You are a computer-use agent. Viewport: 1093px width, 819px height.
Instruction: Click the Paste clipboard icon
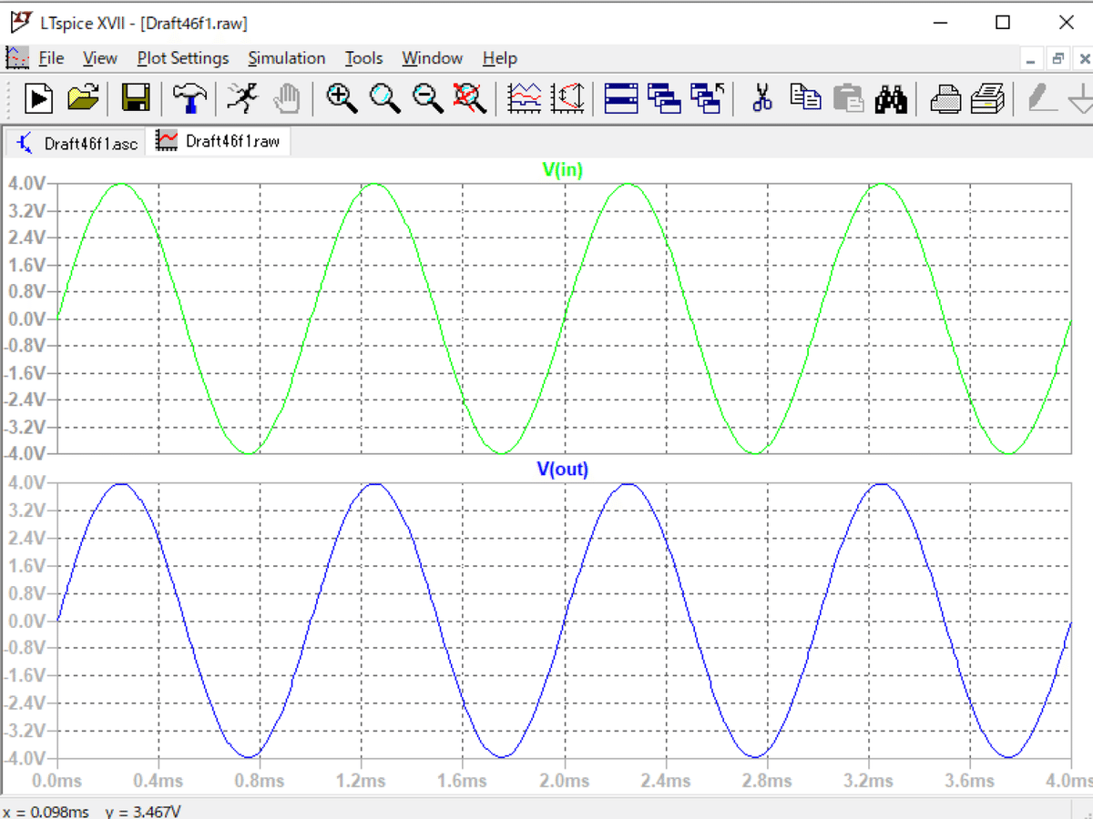pyautogui.click(x=848, y=97)
